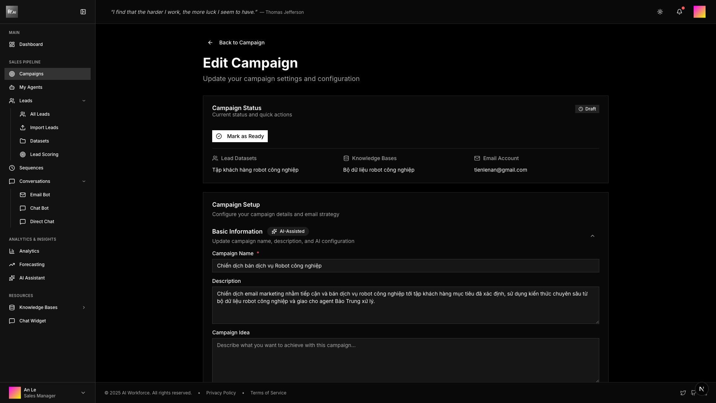Go to Sequences menu item

coord(31,168)
